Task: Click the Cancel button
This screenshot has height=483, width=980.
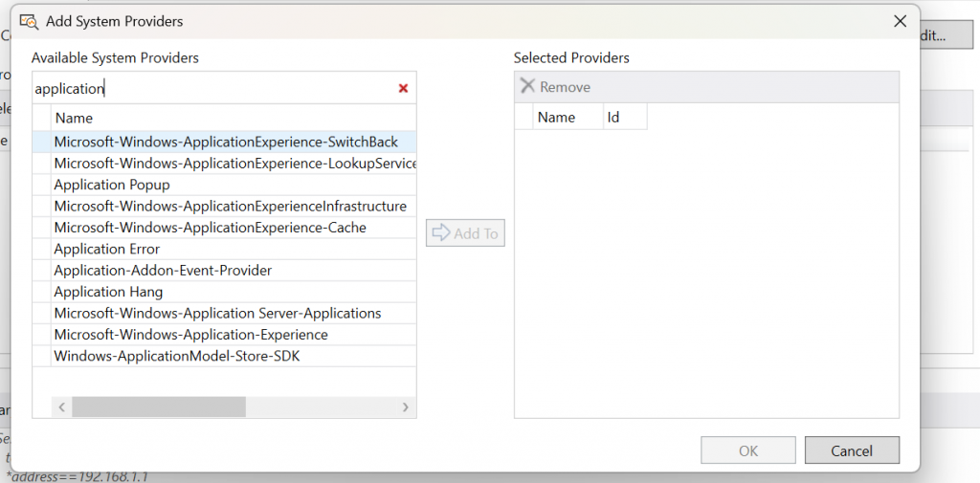Action: (x=852, y=450)
